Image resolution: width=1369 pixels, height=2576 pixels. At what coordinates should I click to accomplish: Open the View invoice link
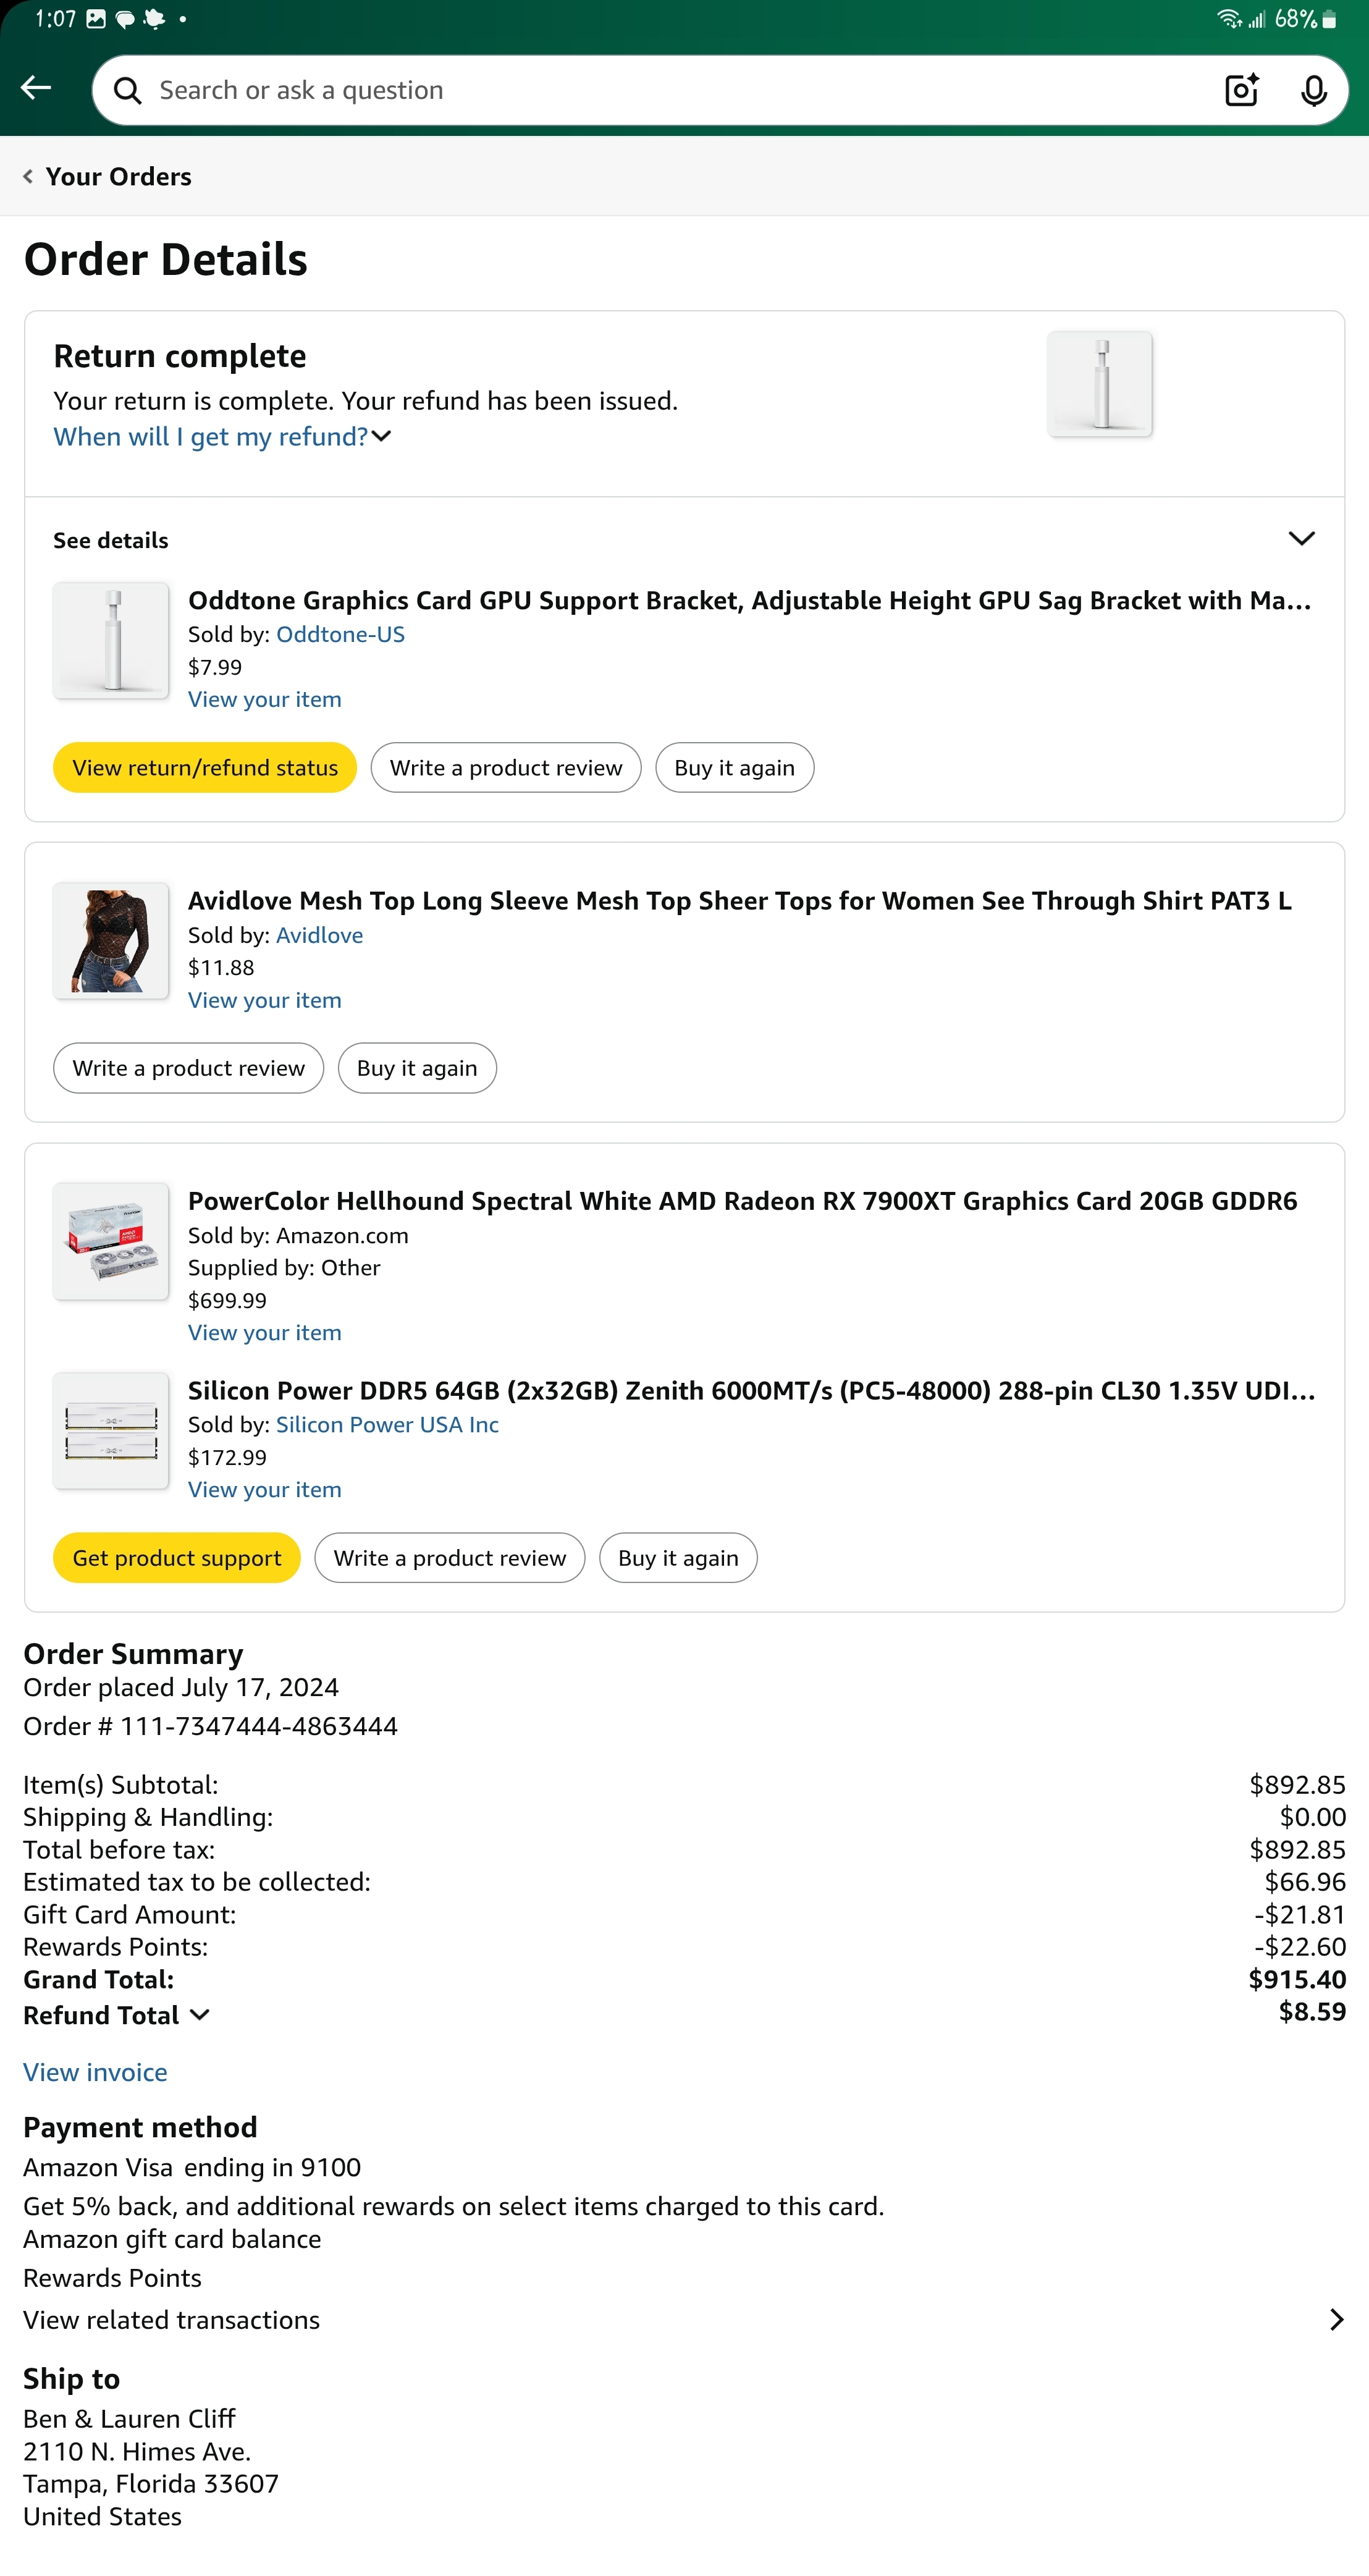(x=95, y=2072)
